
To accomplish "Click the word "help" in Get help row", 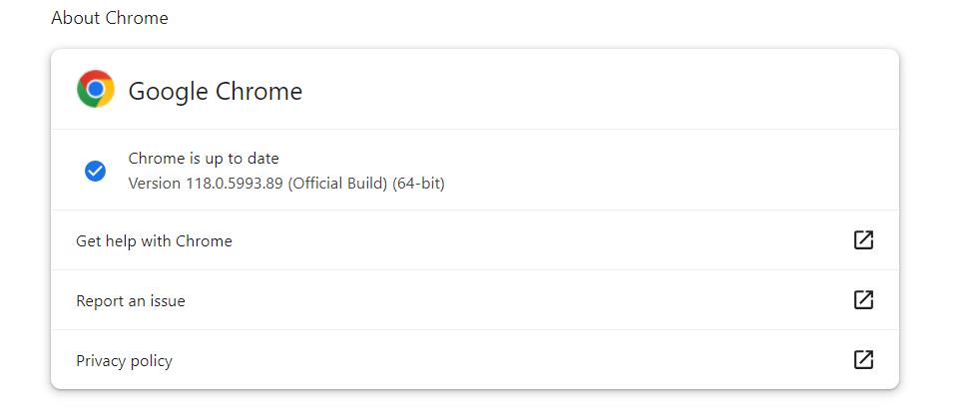I will click(122, 240).
